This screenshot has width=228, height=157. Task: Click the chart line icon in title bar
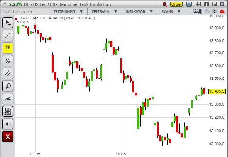click(x=4, y=4)
